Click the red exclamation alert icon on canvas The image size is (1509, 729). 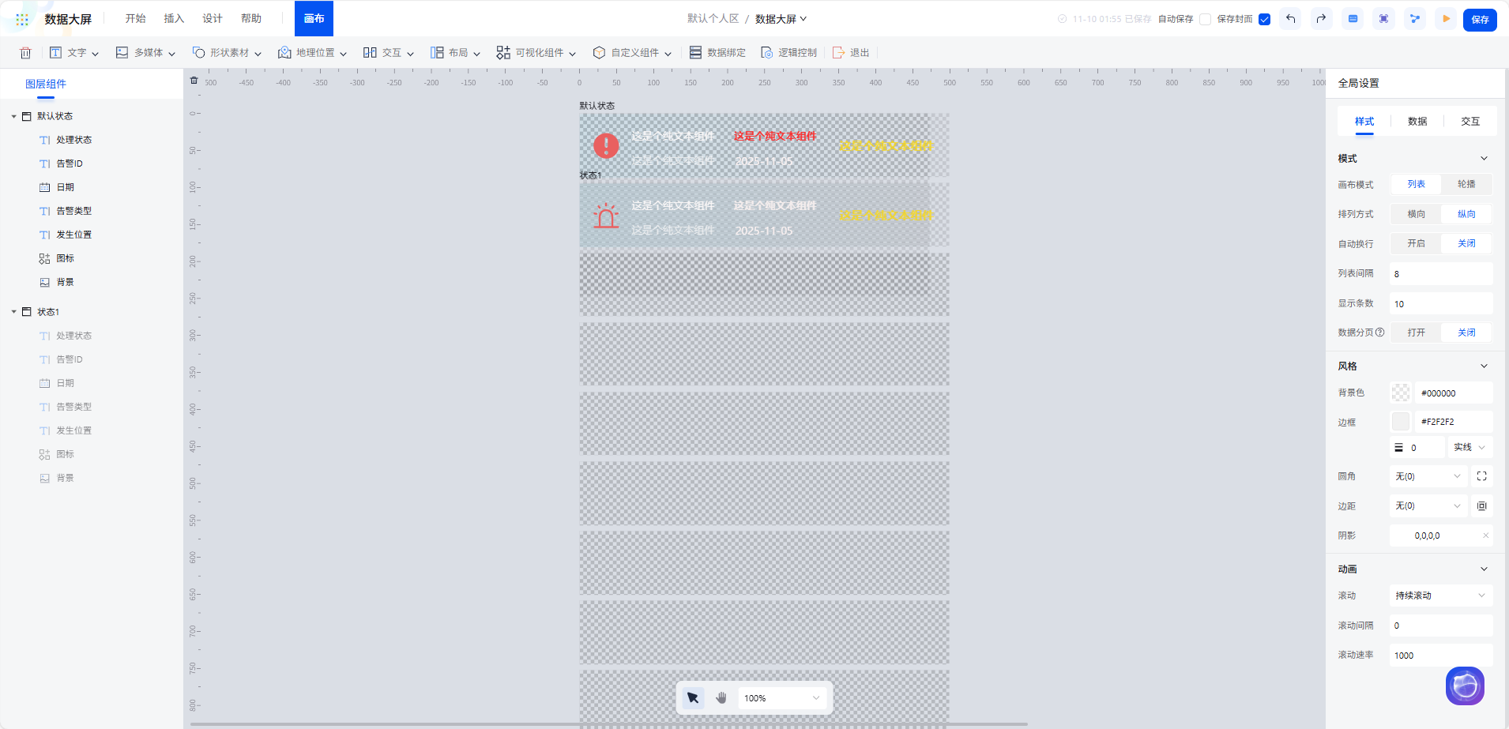tap(606, 145)
